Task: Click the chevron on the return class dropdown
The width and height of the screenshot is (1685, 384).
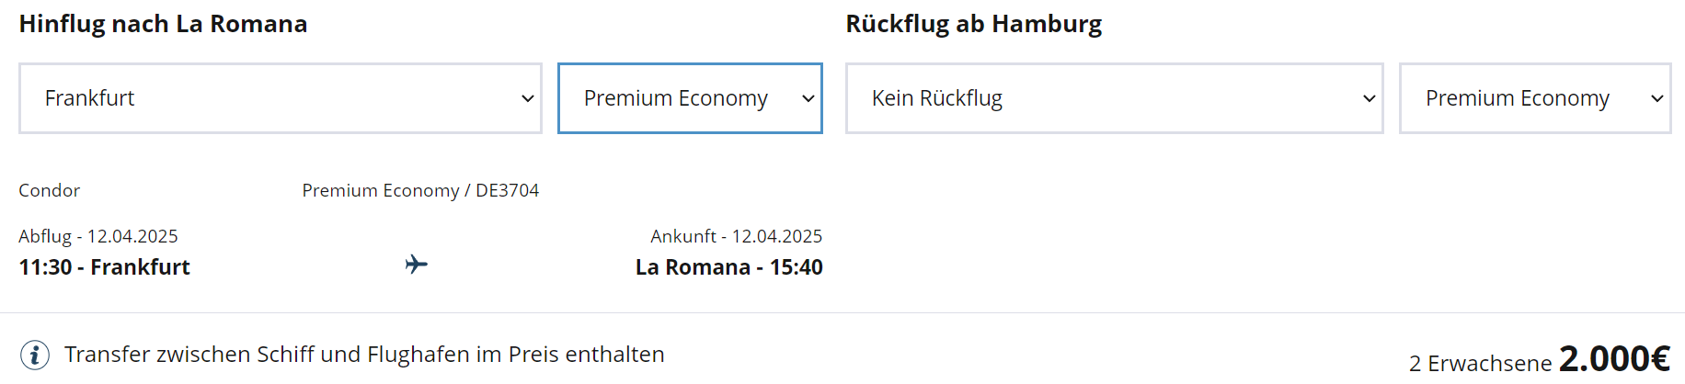Action: coord(1656,98)
